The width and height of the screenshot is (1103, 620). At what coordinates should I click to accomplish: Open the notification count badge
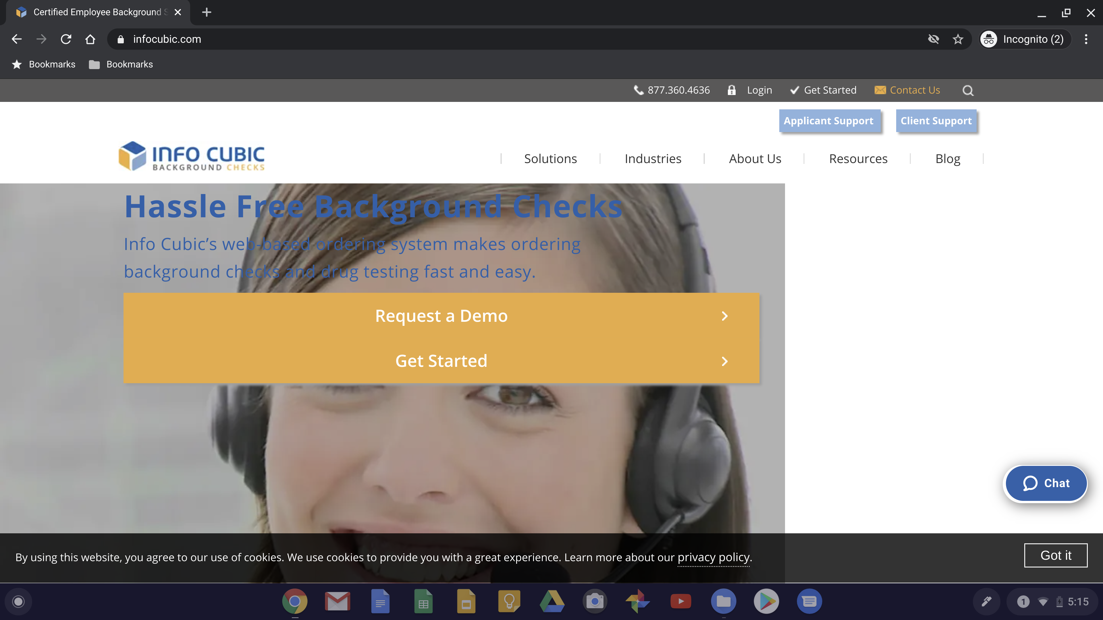[x=1023, y=602]
